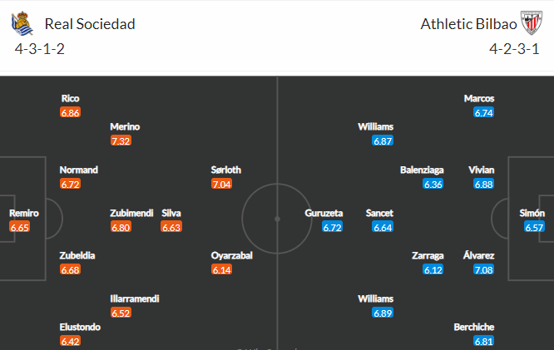Image resolution: width=554 pixels, height=350 pixels.
Task: Select Balenziaga's 6.36 rating badge
Action: (433, 184)
